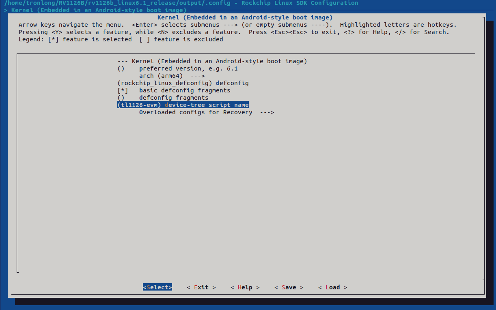Open the Help button
The width and height of the screenshot is (496, 310).
pos(245,287)
